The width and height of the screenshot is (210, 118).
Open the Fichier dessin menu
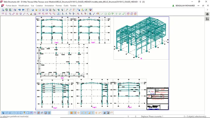click(11, 6)
